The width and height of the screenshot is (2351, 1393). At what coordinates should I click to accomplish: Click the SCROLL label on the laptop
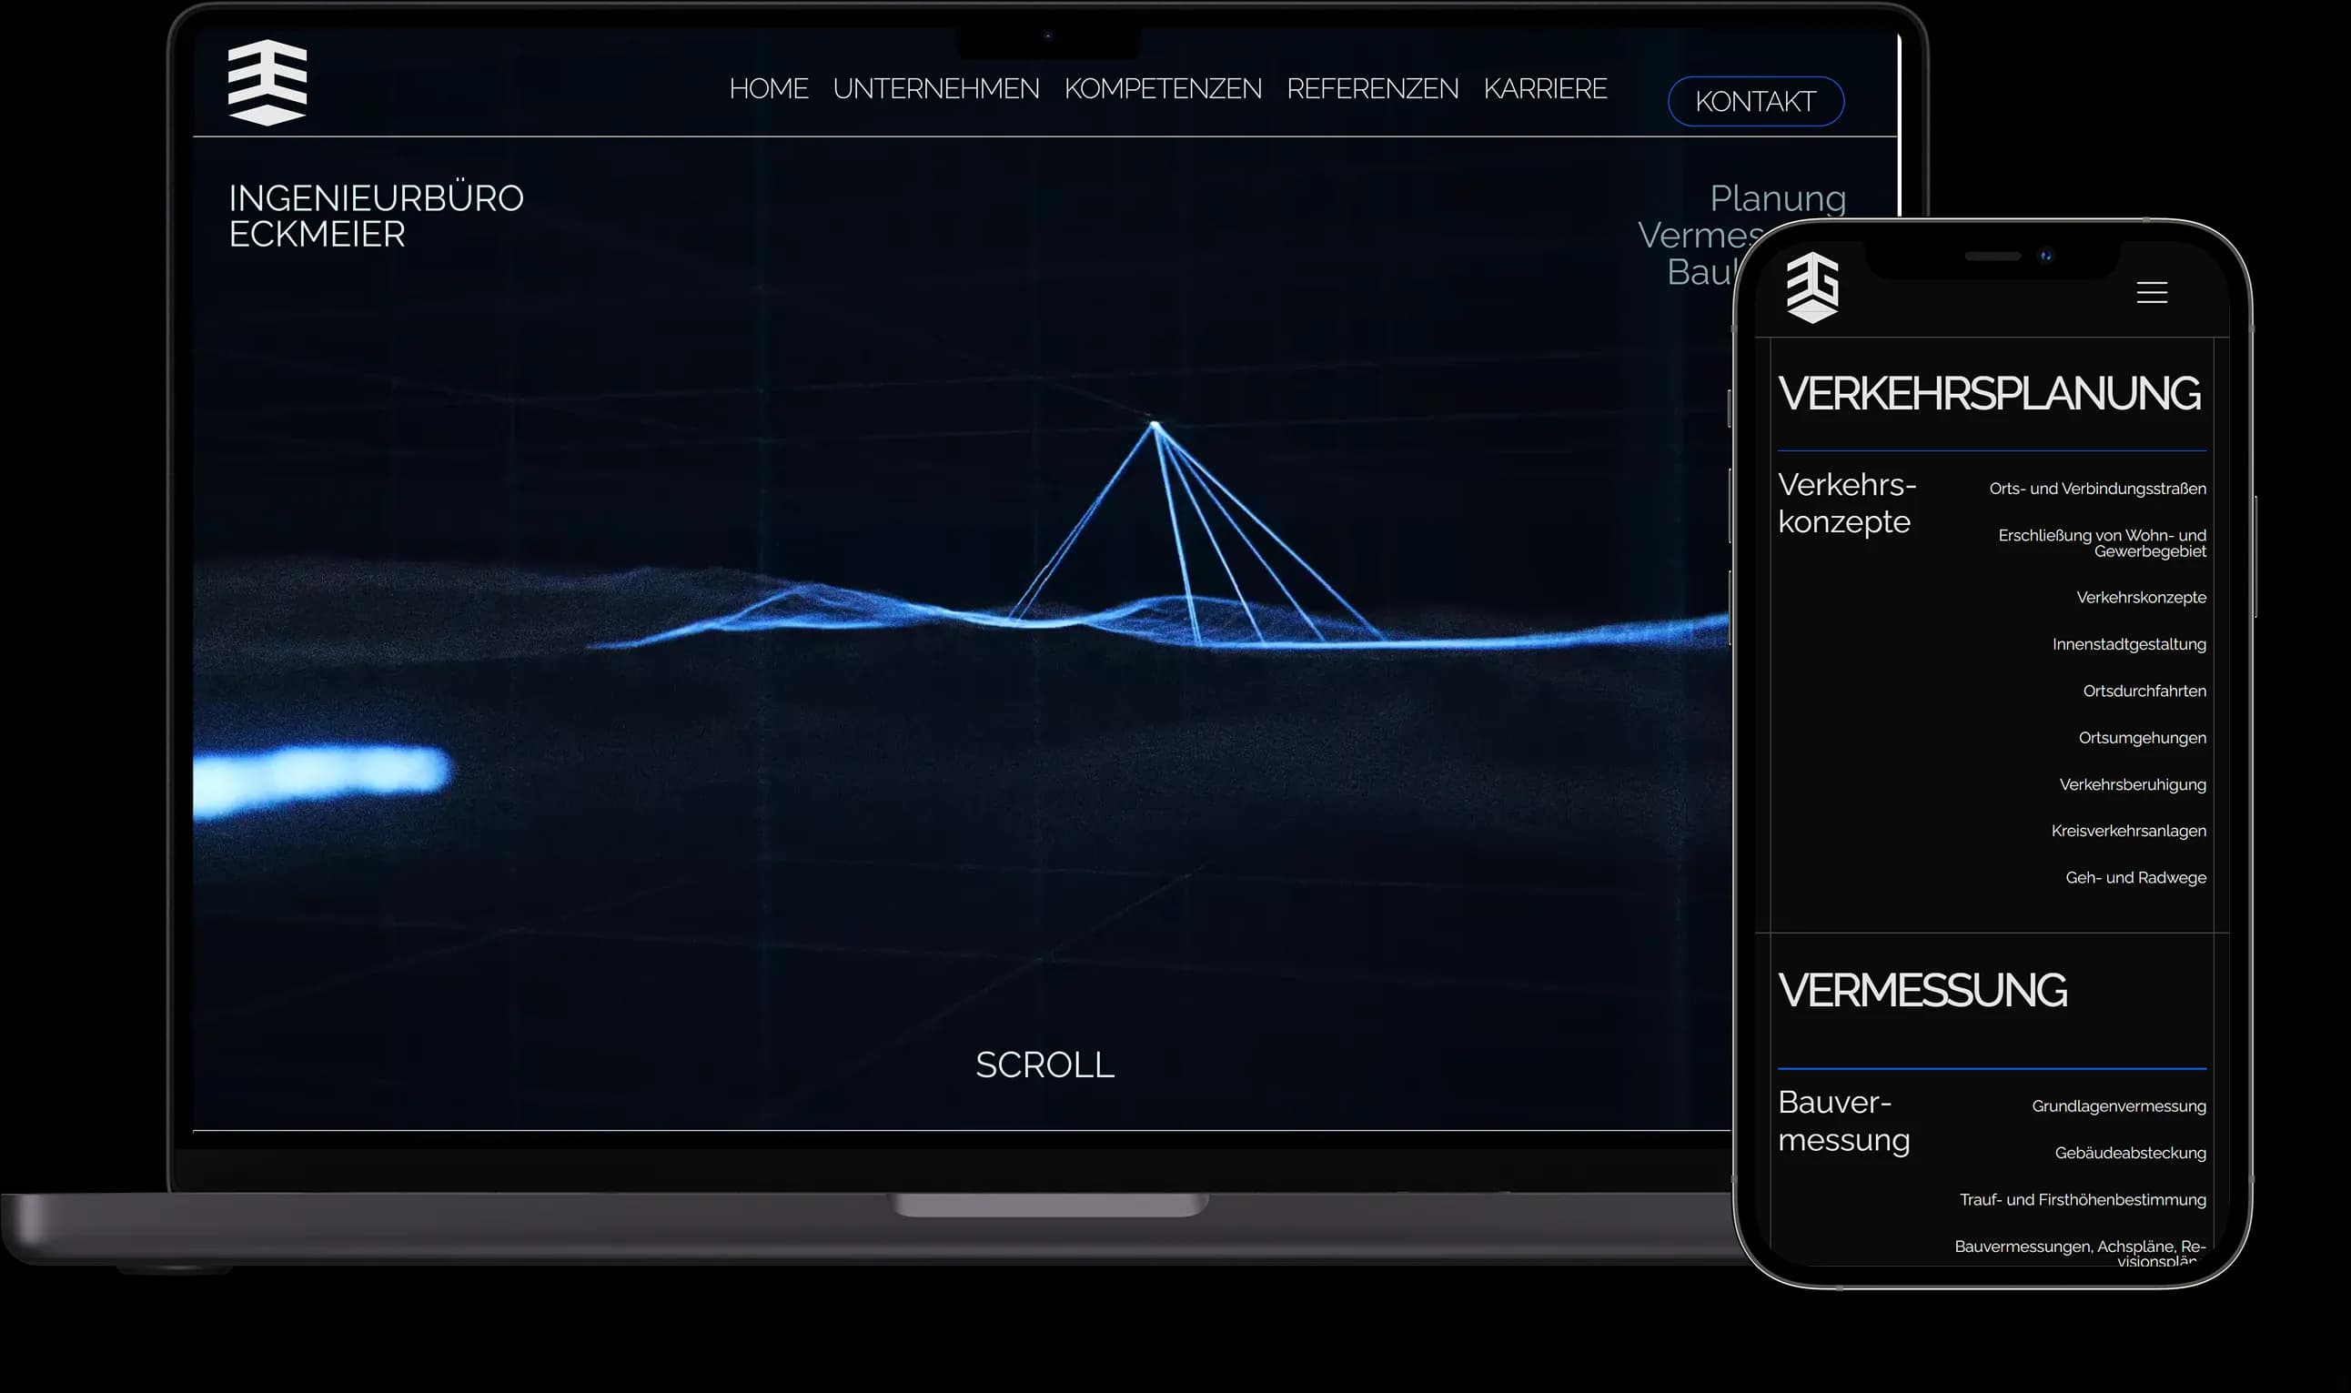coord(1044,1065)
